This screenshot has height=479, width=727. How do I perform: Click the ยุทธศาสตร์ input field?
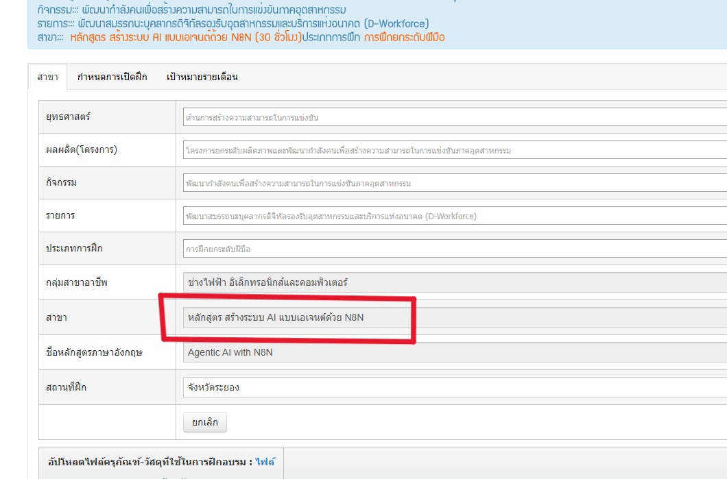click(454, 117)
